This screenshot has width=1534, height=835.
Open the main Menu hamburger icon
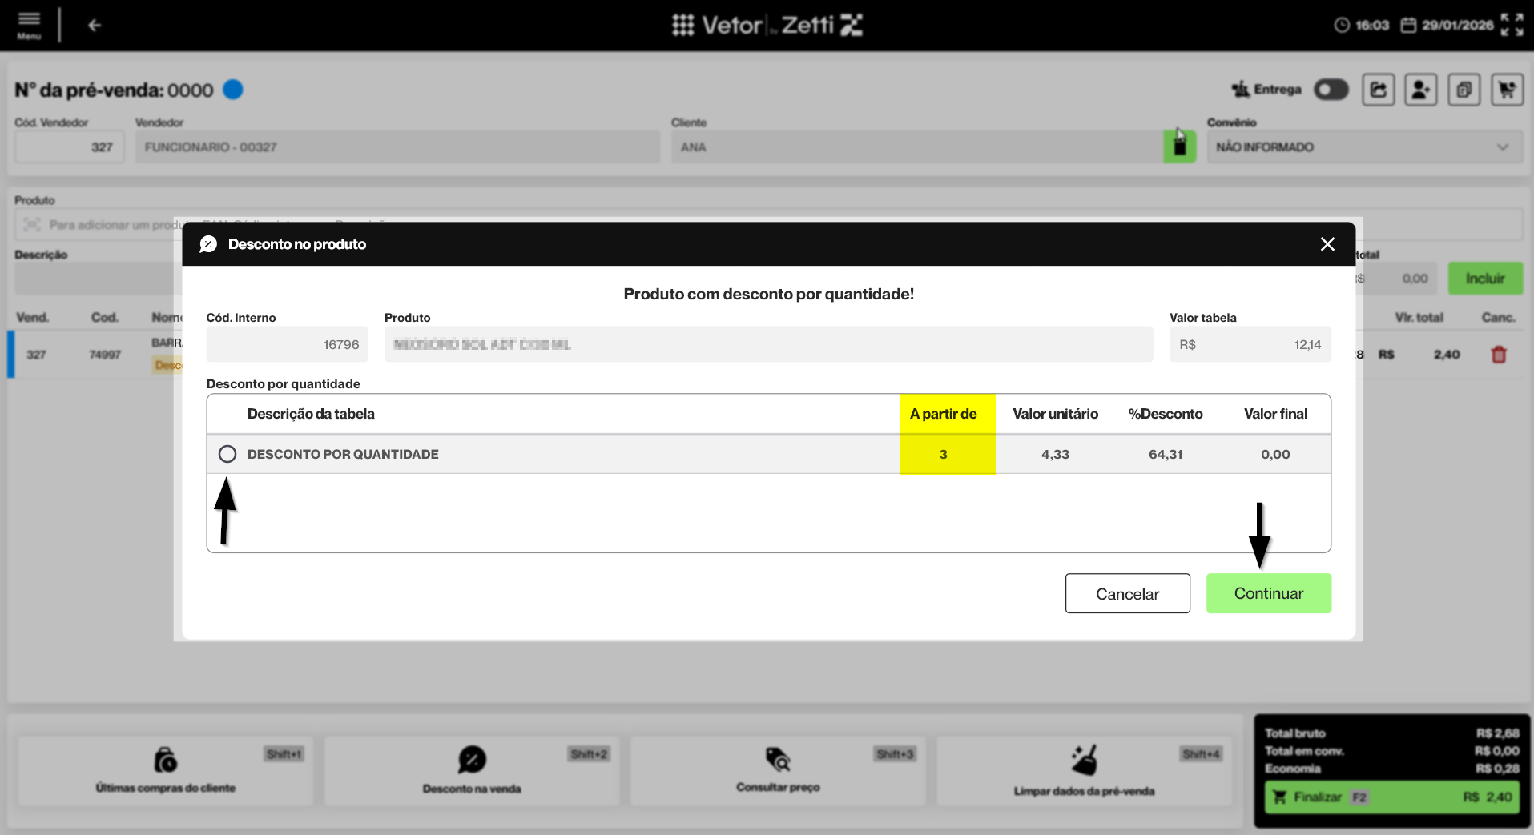click(x=29, y=25)
